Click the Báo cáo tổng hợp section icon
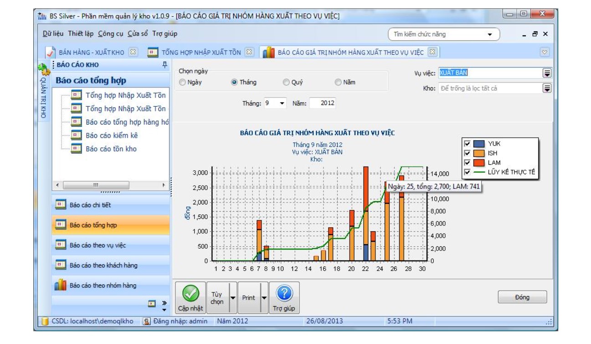The height and width of the screenshot is (344, 591). [61, 225]
